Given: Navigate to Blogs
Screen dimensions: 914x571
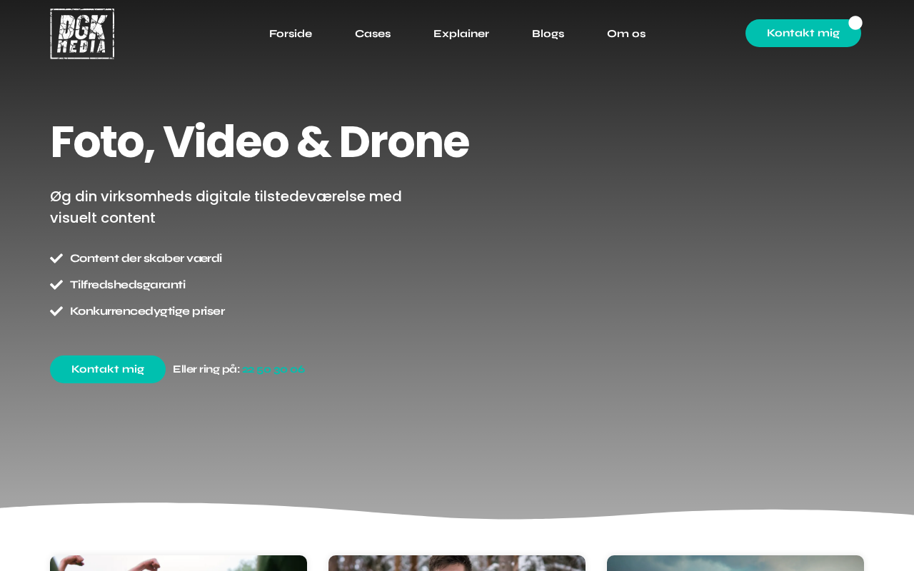Looking at the screenshot, I should pyautogui.click(x=548, y=34).
